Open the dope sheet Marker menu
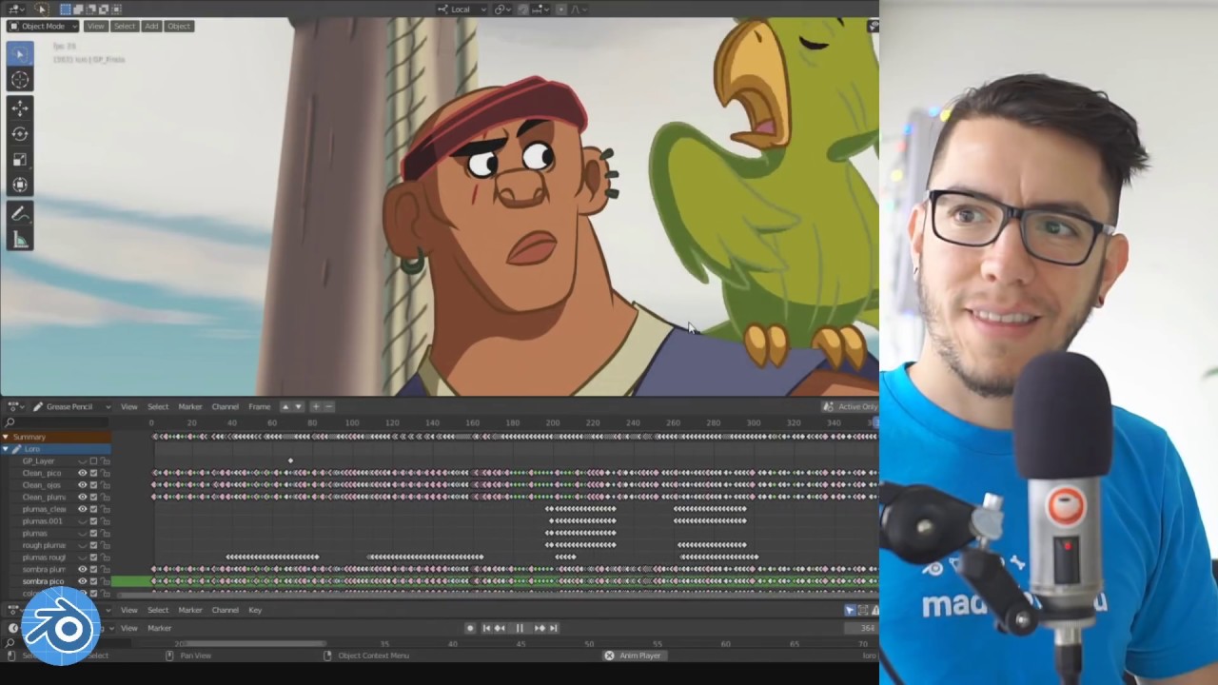Screen dimensions: 1218x685 tap(190, 406)
